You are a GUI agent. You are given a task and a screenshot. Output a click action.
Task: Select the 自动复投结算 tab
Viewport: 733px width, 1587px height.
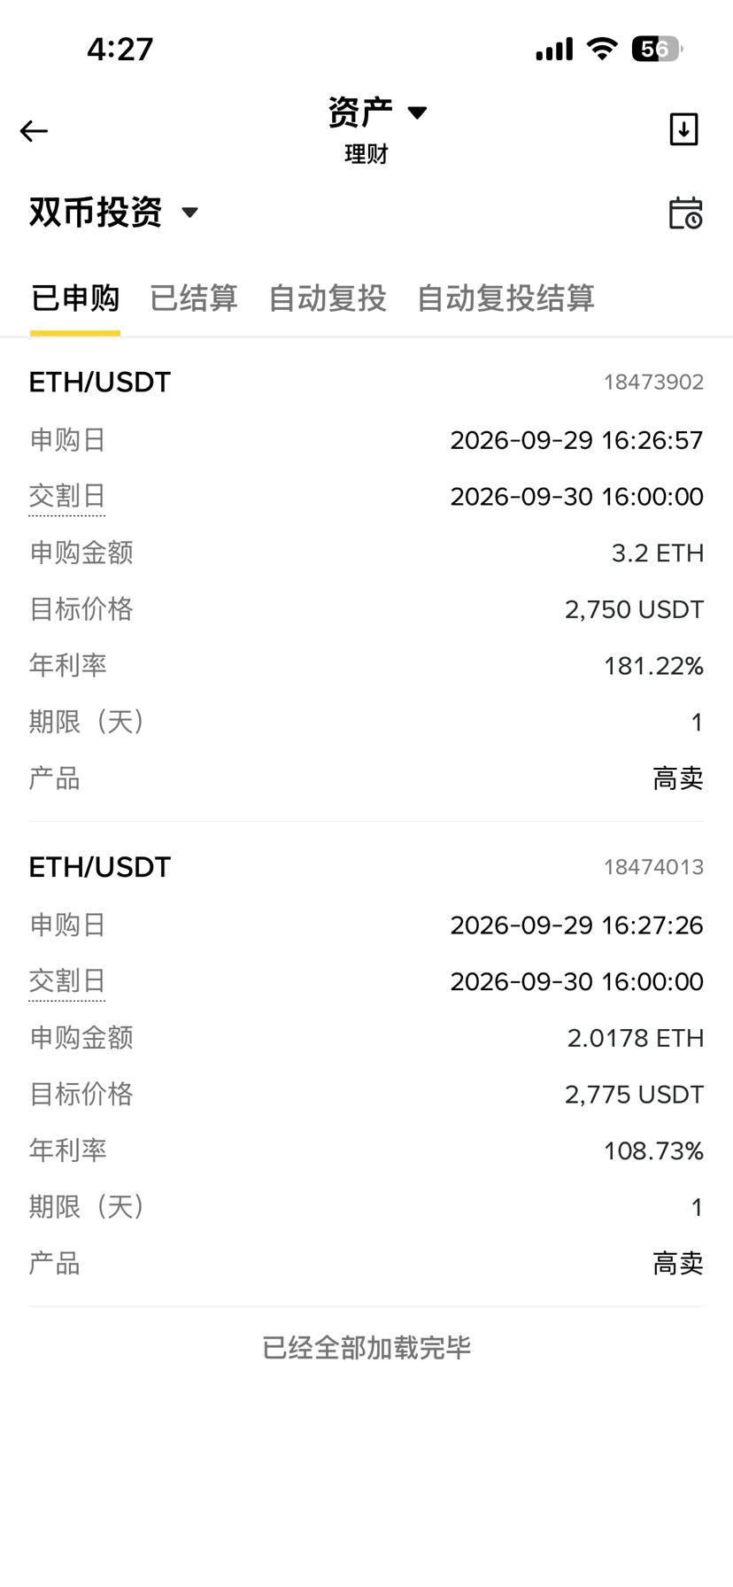point(505,298)
